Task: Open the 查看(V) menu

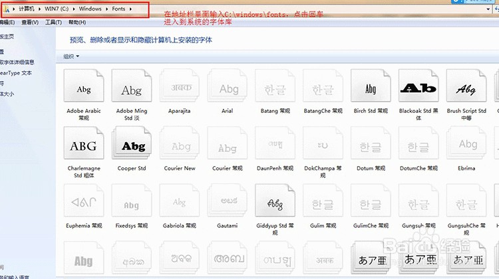Action: [x=30, y=22]
